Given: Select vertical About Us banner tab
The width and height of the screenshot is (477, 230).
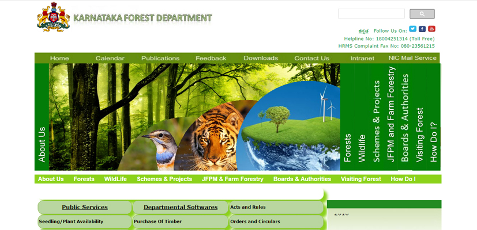Looking at the screenshot, I should click(x=42, y=117).
